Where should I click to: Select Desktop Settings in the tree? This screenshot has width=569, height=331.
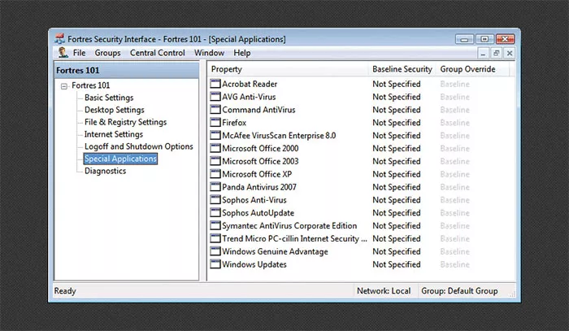coord(115,110)
